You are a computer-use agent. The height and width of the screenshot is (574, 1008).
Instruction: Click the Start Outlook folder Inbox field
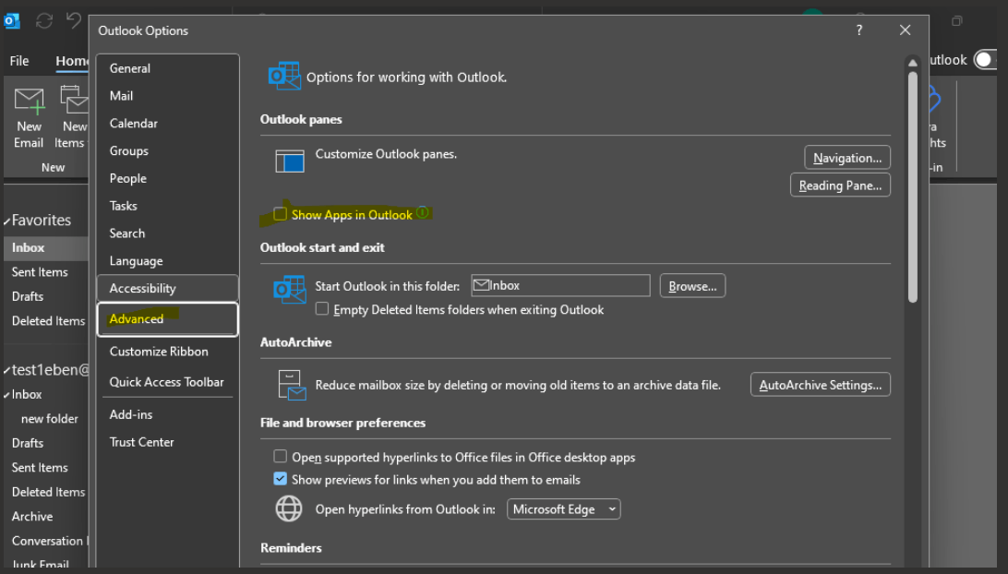560,285
